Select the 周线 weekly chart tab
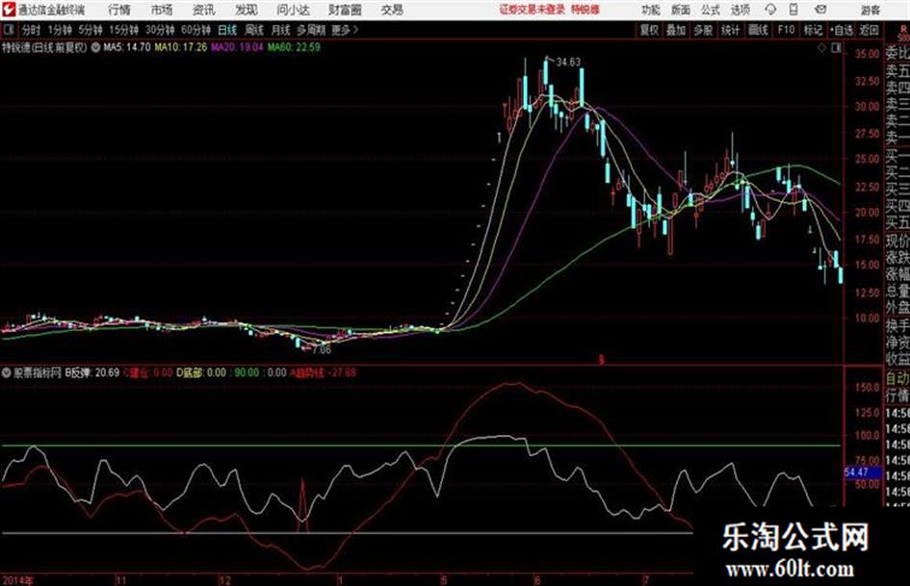This screenshot has height=586, width=910. (x=254, y=30)
